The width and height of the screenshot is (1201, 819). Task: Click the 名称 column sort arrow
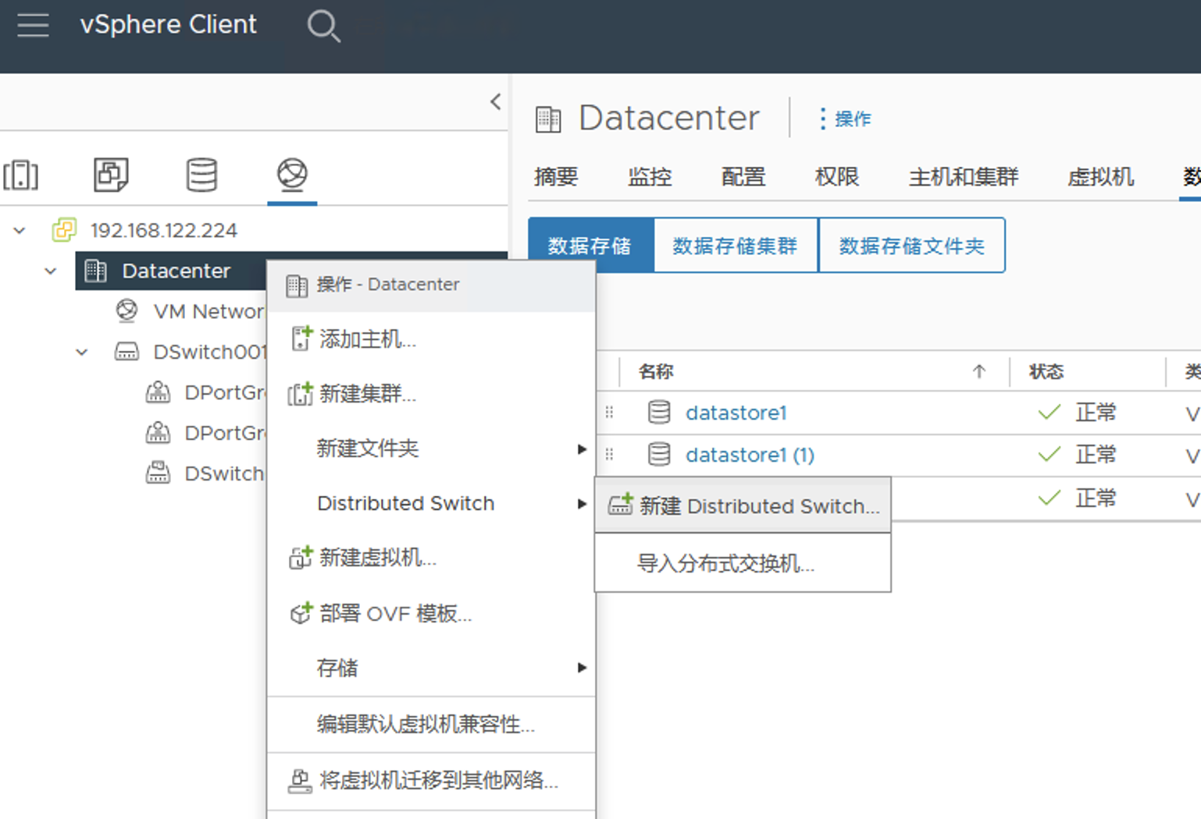coord(979,371)
